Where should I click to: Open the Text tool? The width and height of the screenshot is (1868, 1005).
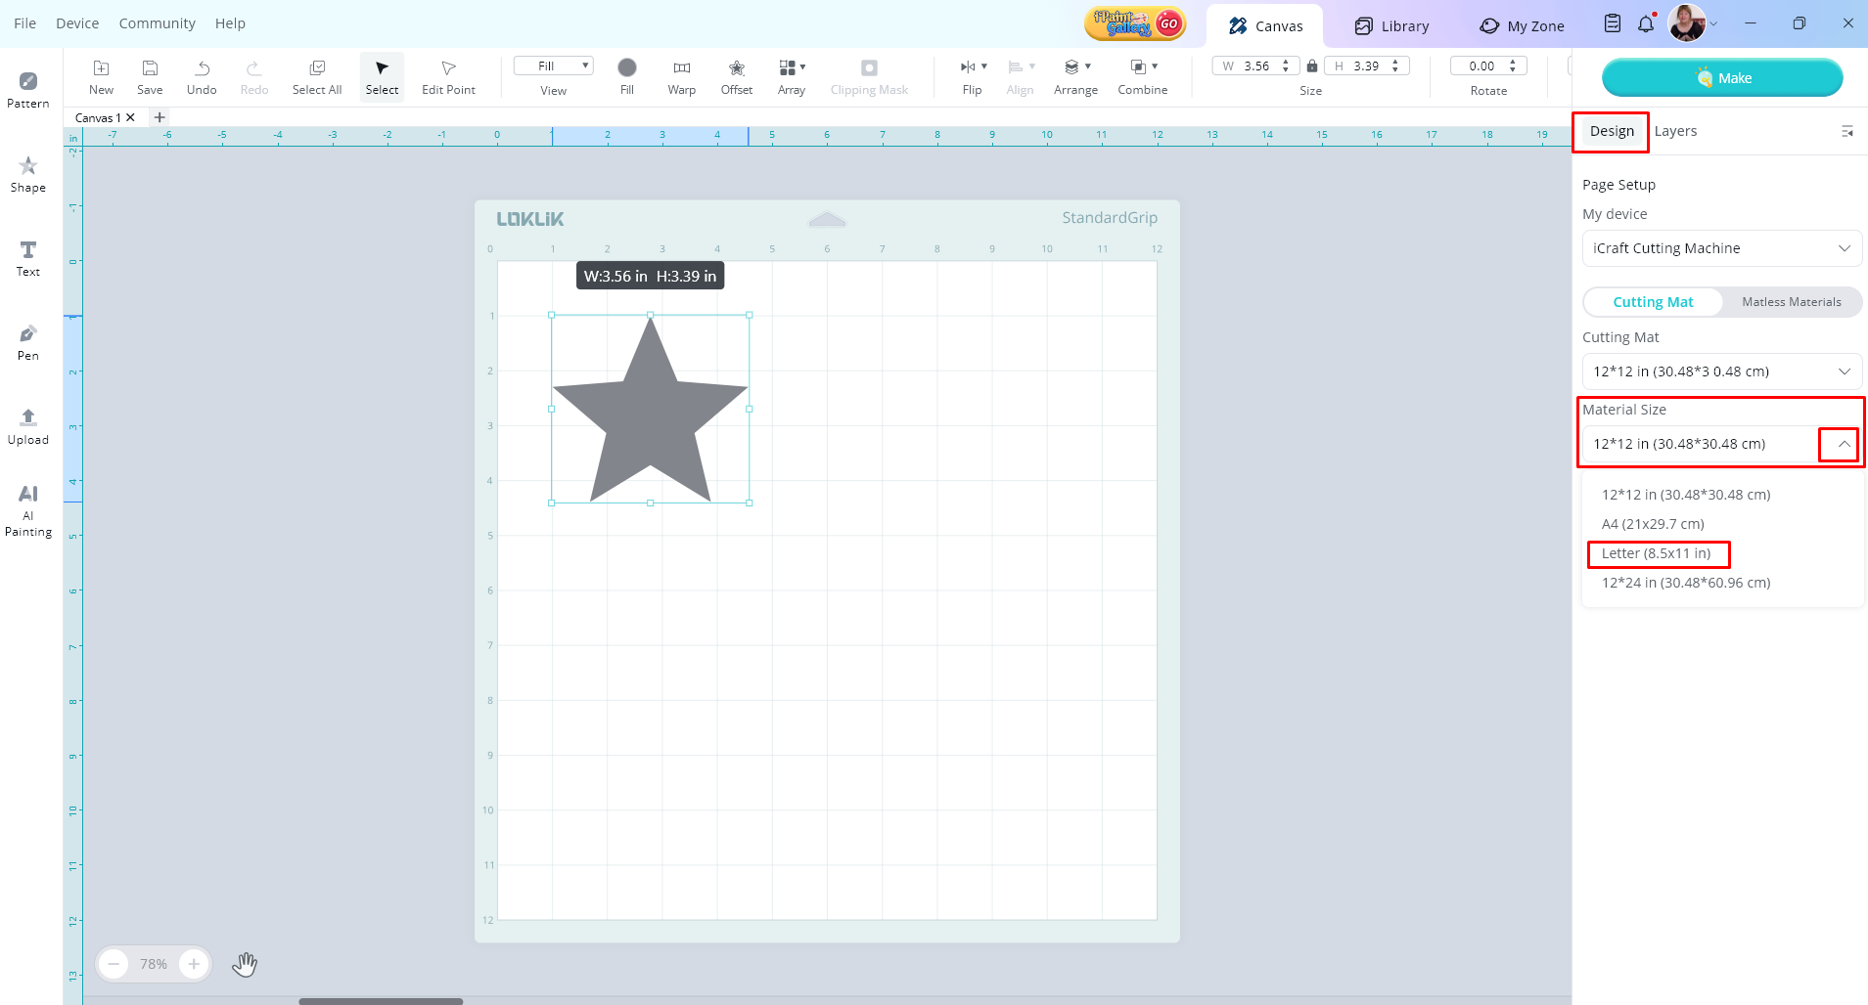(28, 258)
